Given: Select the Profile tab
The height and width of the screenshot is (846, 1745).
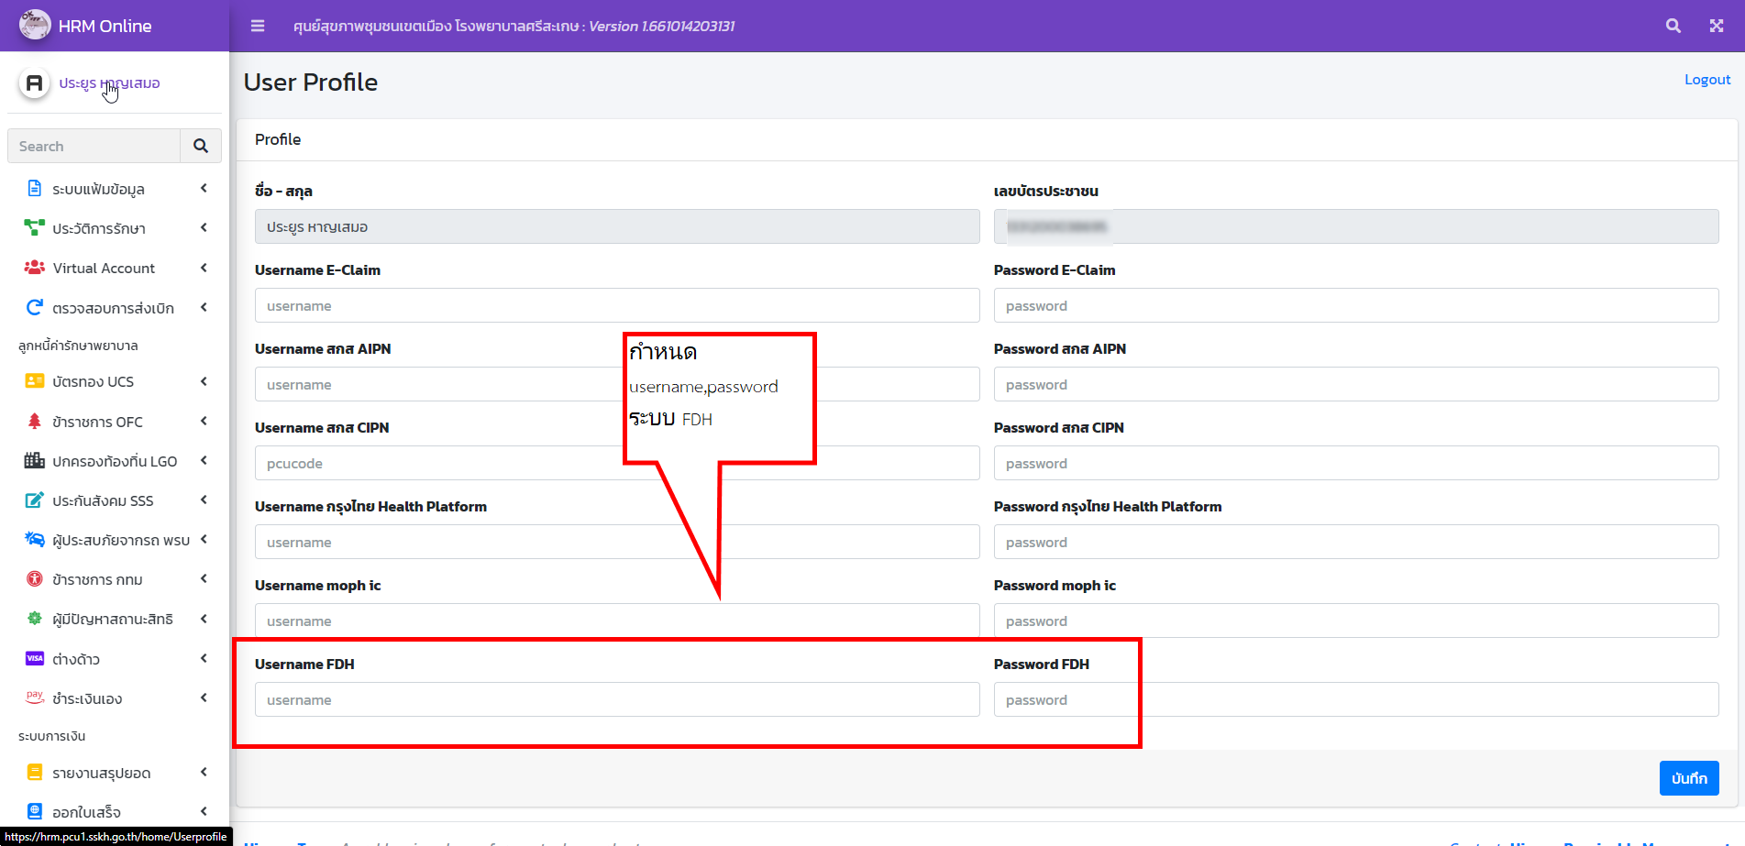Looking at the screenshot, I should (277, 139).
